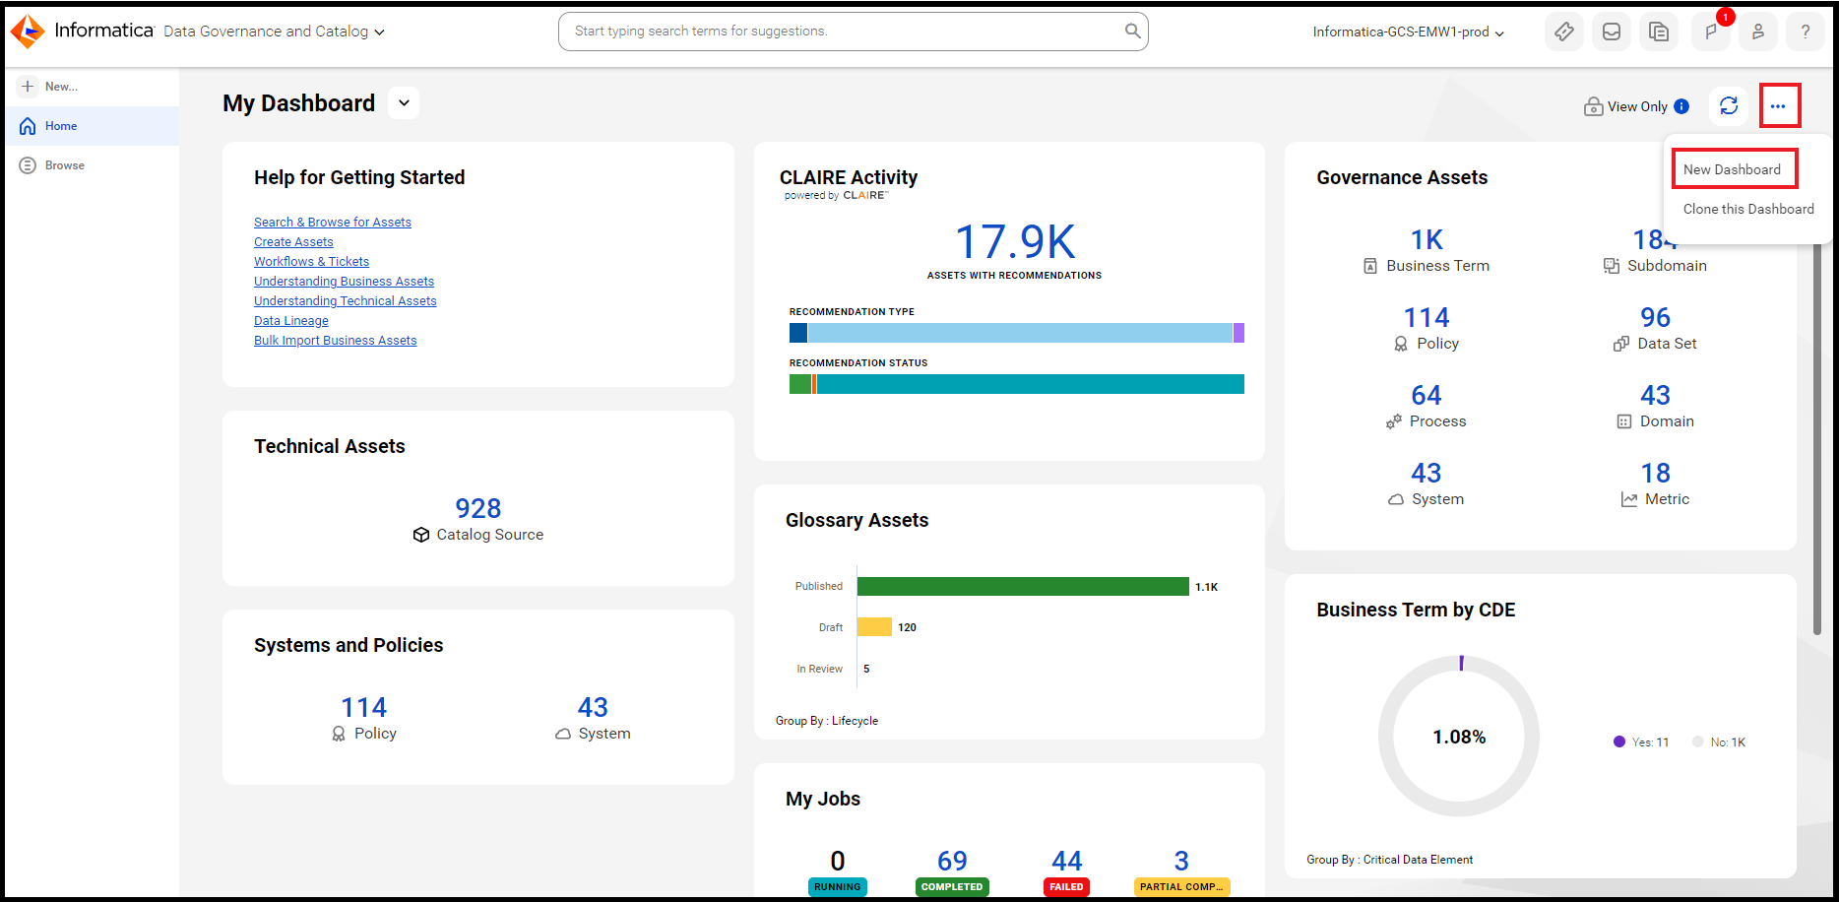The width and height of the screenshot is (1839, 902).
Task: Click the 44 FAILED jobs count
Action: tap(1066, 861)
